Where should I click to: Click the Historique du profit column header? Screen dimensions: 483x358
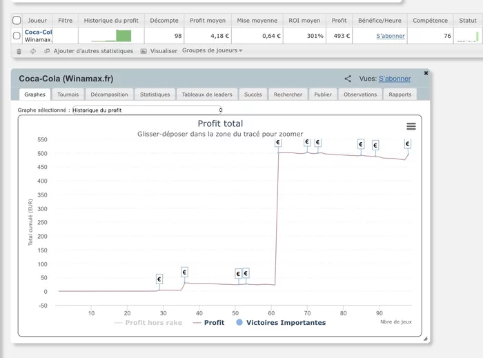click(111, 21)
